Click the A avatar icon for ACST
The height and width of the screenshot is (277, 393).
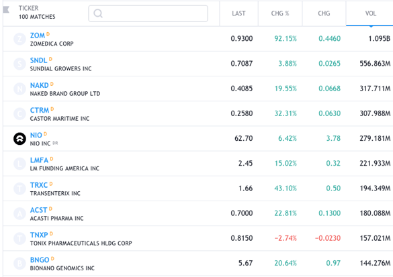(19, 213)
